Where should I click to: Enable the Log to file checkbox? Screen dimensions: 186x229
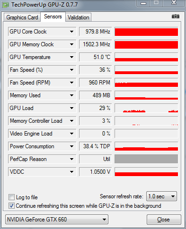click(x=11, y=197)
